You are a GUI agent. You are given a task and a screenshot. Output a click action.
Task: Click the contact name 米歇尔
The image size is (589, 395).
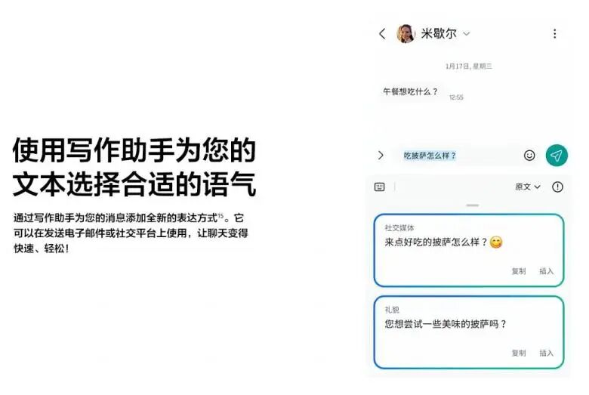pos(439,34)
